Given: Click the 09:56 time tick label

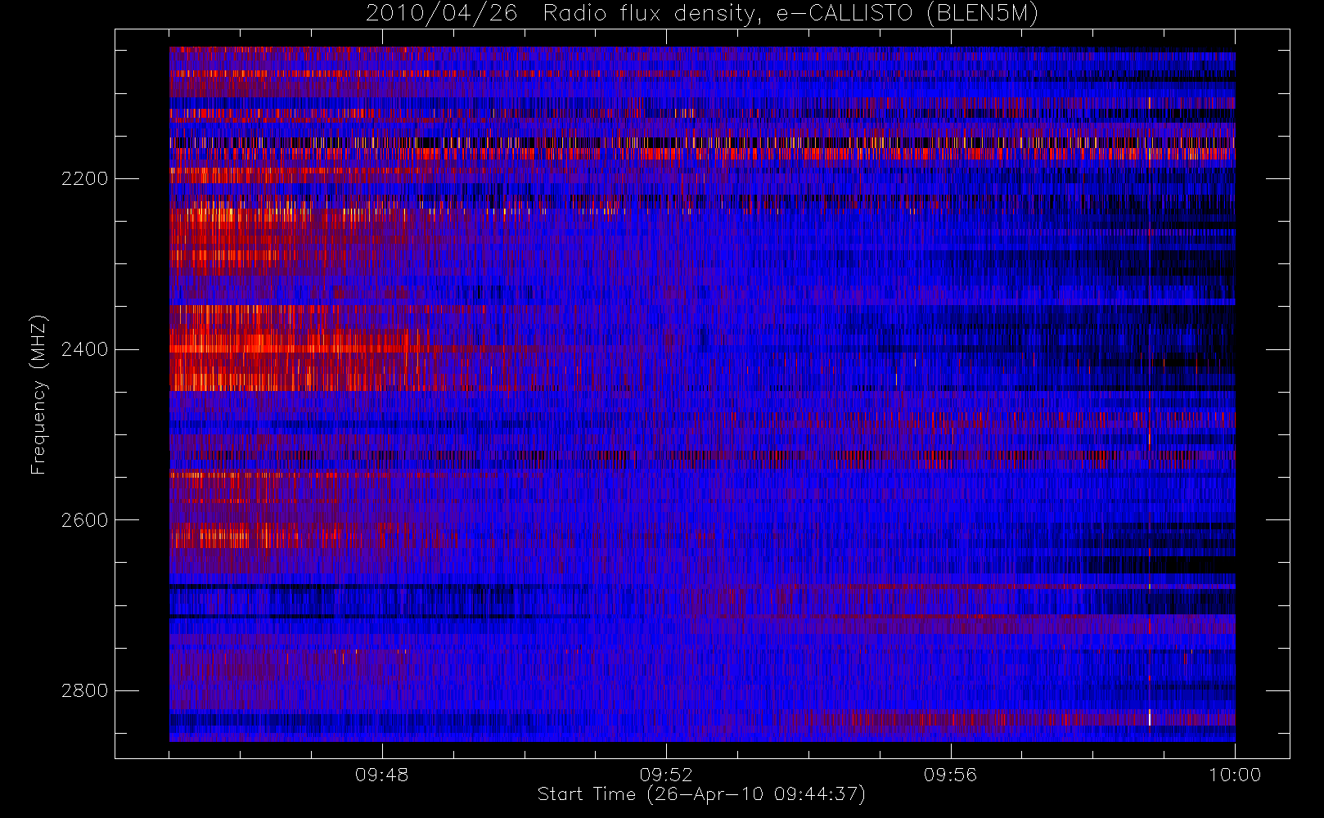Looking at the screenshot, I should click(x=950, y=775).
